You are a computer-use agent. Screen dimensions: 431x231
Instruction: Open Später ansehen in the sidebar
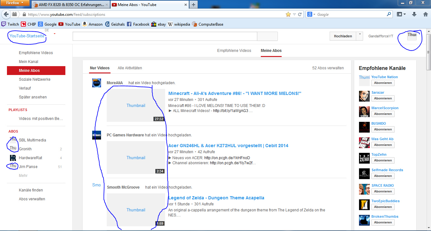[x=33, y=97]
